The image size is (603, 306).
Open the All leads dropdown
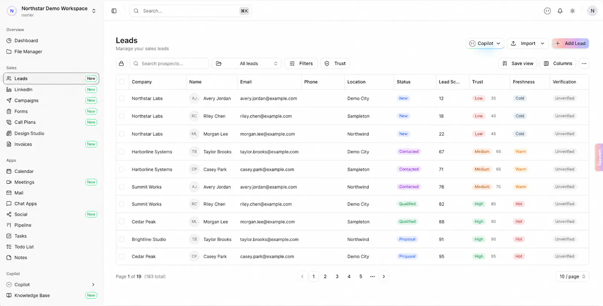(246, 64)
